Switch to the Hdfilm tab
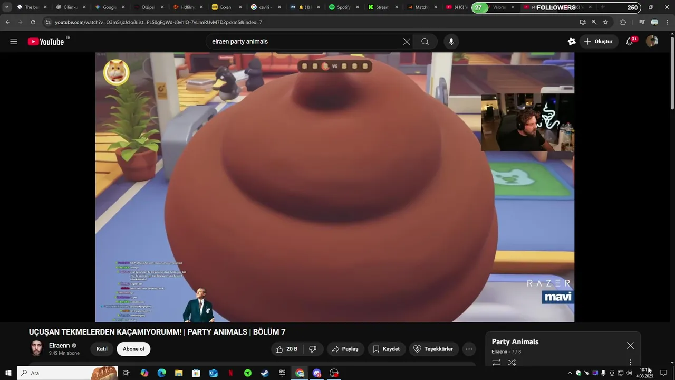The height and width of the screenshot is (380, 675). coord(187,7)
